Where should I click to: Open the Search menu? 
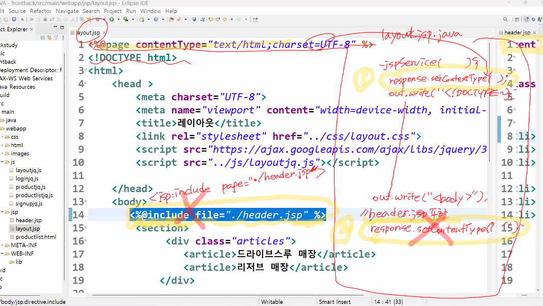tap(91, 11)
